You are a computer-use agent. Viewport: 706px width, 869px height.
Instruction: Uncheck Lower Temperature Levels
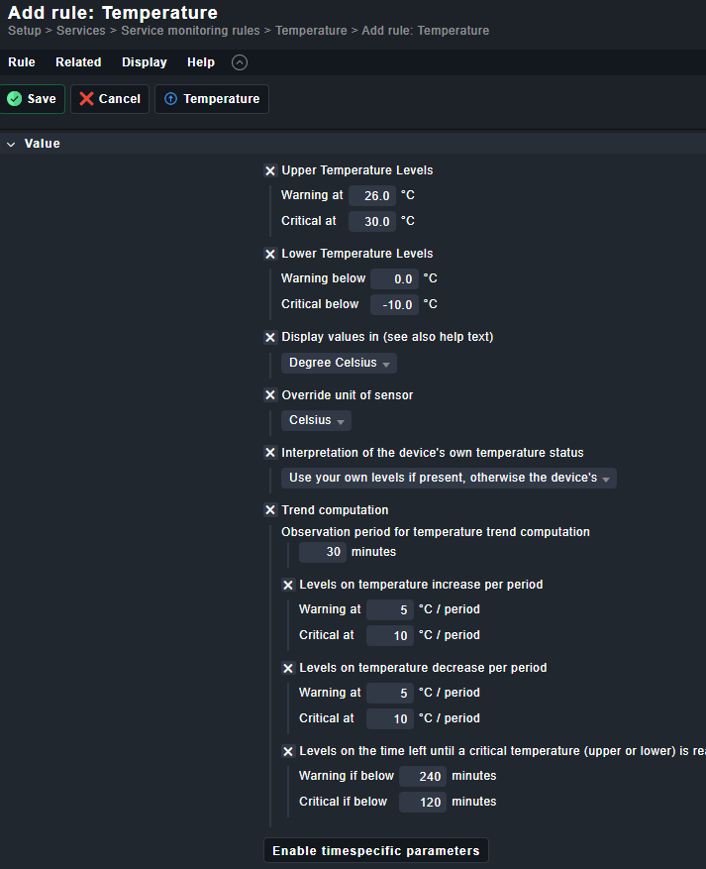(270, 254)
